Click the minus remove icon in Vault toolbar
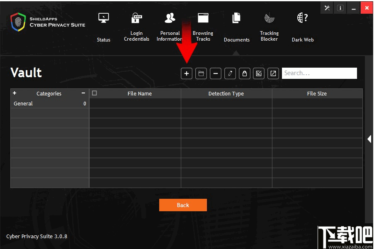 (x=215, y=73)
